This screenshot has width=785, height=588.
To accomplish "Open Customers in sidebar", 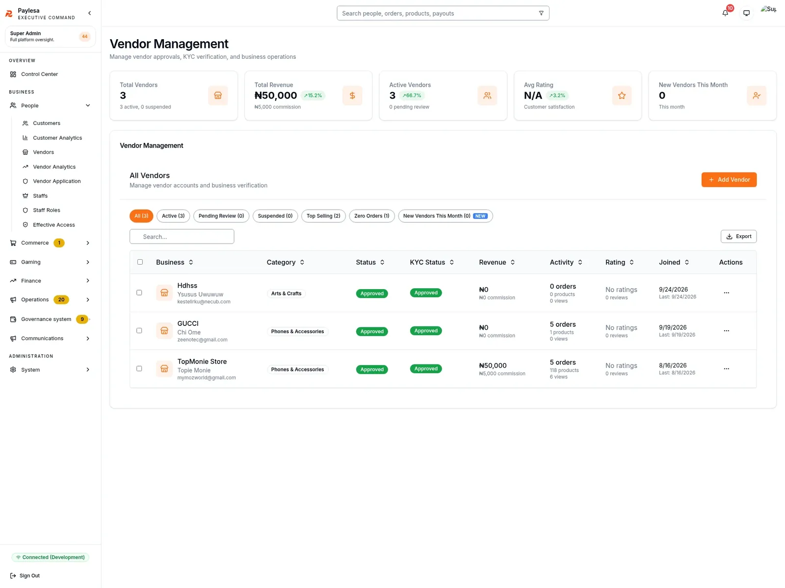I will pyautogui.click(x=47, y=123).
